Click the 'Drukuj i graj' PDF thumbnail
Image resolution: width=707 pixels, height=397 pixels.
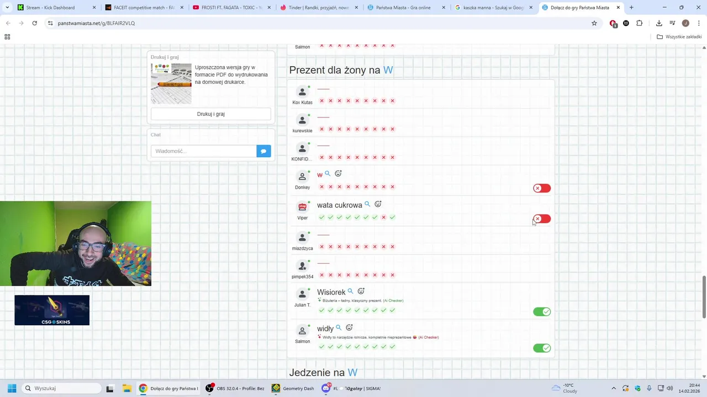pyautogui.click(x=171, y=84)
